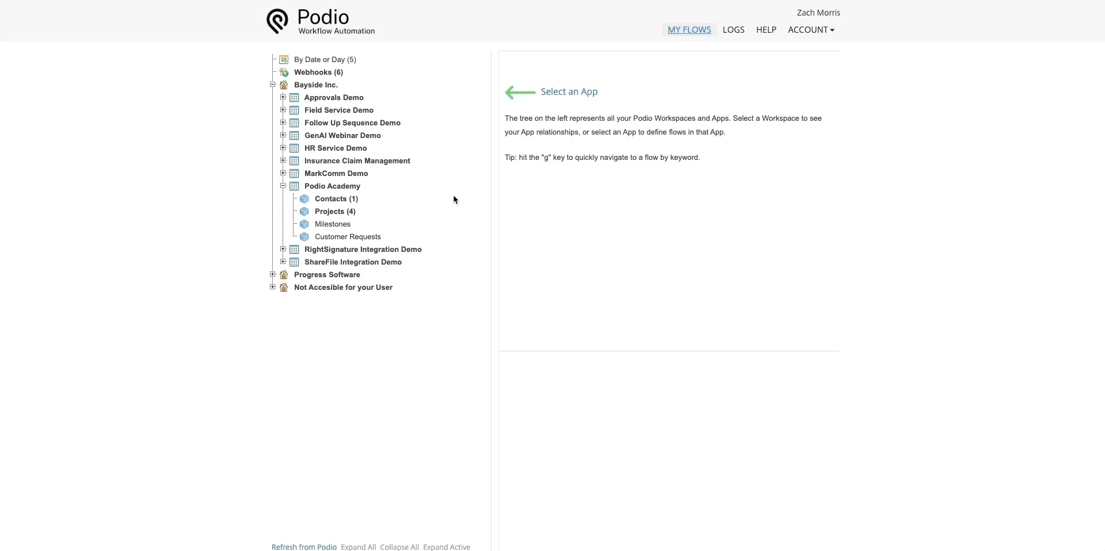
Task: Select the Bayside Inc. organization label
Action: coord(316,85)
